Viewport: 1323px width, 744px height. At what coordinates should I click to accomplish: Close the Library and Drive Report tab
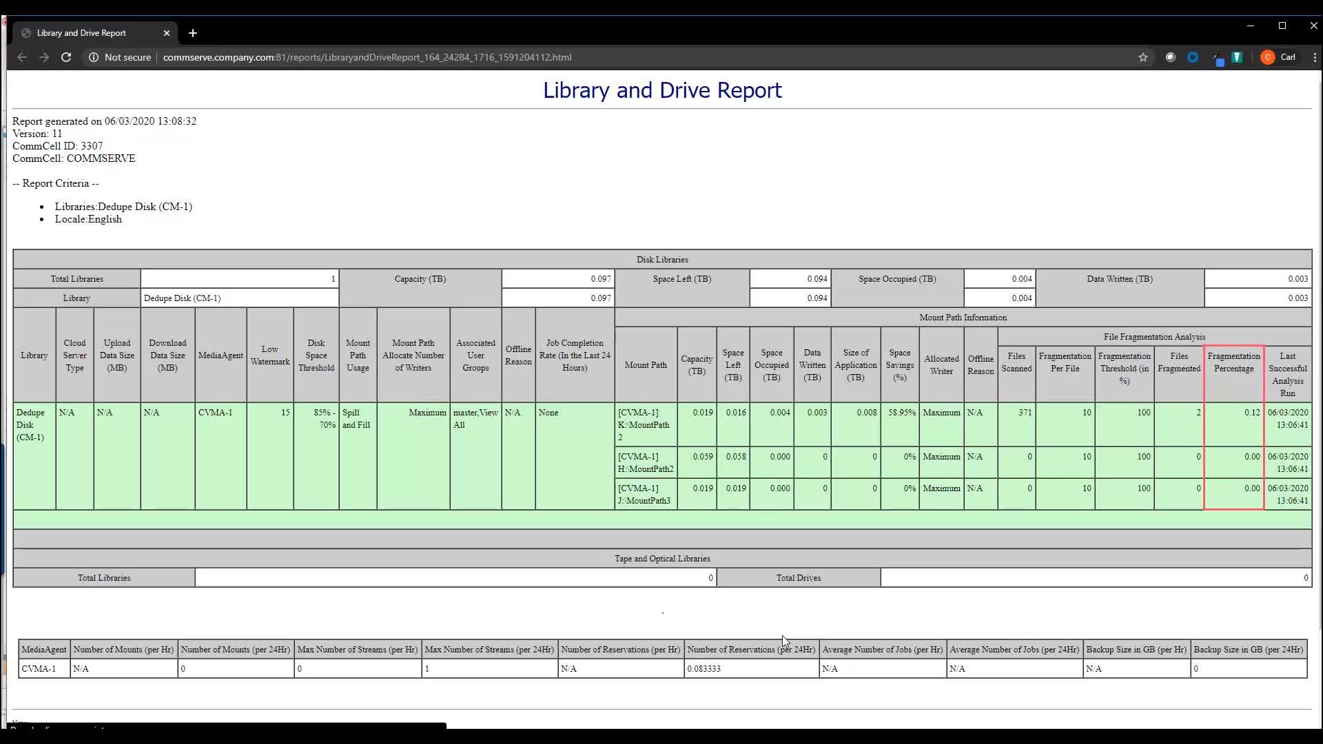(x=167, y=33)
